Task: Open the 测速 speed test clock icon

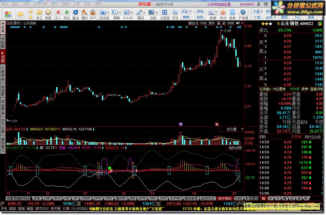Action: coord(48,12)
